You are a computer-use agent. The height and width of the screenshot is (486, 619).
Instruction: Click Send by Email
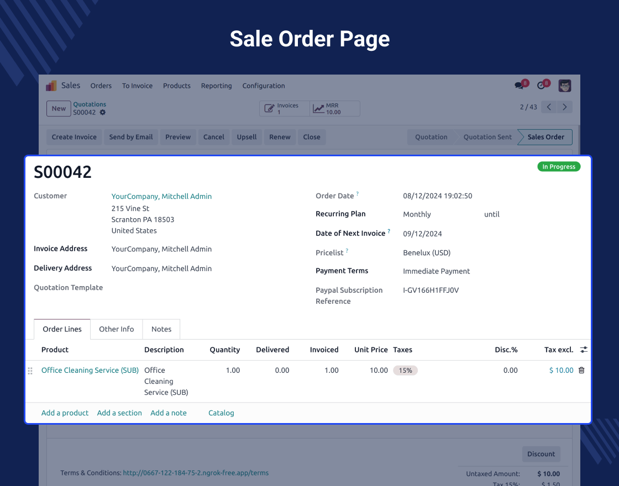130,137
